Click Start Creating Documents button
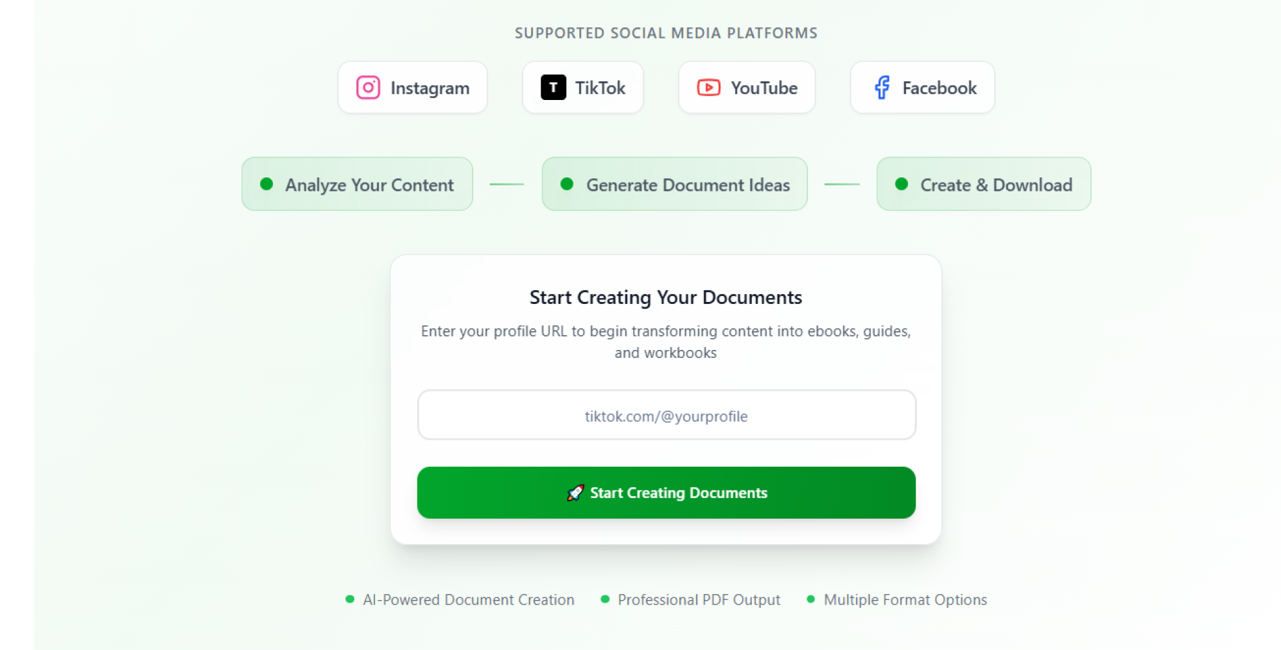The height and width of the screenshot is (650, 1281). [667, 493]
